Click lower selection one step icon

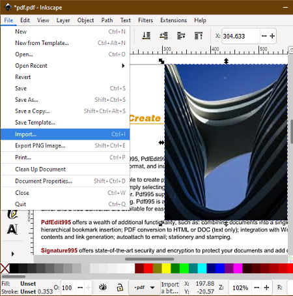click(163, 36)
